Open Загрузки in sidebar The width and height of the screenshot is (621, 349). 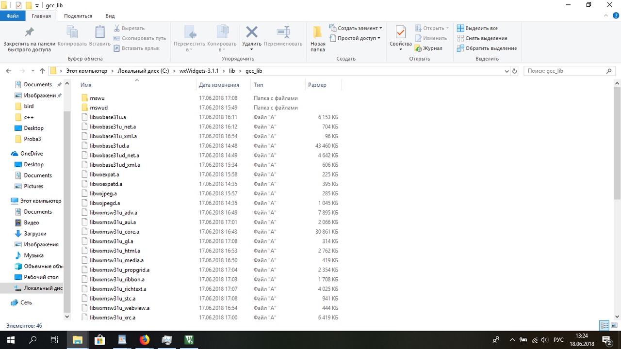click(x=35, y=234)
